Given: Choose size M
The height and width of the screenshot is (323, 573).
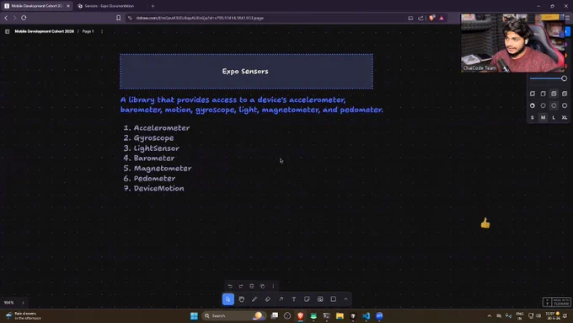Looking at the screenshot, I should tap(543, 117).
